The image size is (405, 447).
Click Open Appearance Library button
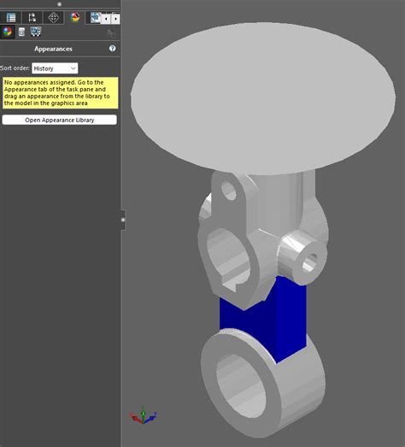pyautogui.click(x=59, y=120)
